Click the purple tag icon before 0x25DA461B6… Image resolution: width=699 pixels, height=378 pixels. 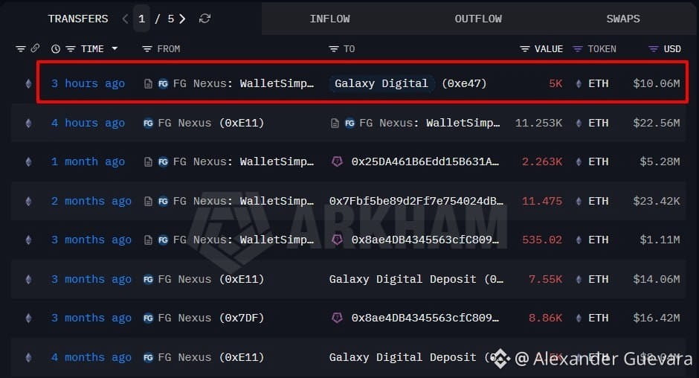pyautogui.click(x=337, y=161)
